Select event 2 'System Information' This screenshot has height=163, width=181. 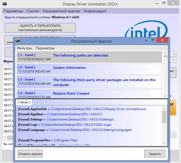click(x=89, y=69)
